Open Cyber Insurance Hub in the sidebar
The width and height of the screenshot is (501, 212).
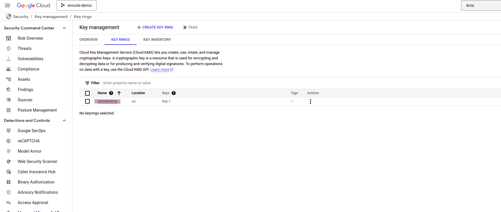pos(37,172)
